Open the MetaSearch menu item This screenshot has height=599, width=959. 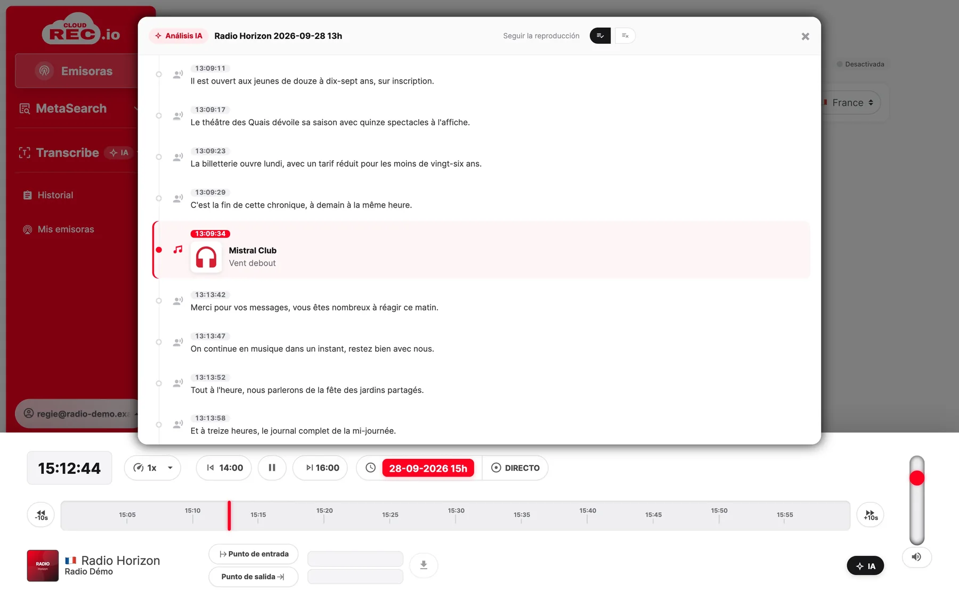(x=71, y=109)
